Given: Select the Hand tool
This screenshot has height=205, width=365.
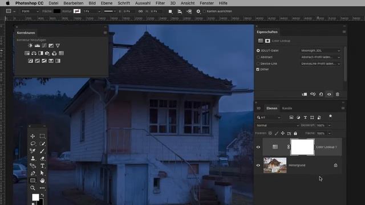Looking at the screenshot, I should click(42, 181).
